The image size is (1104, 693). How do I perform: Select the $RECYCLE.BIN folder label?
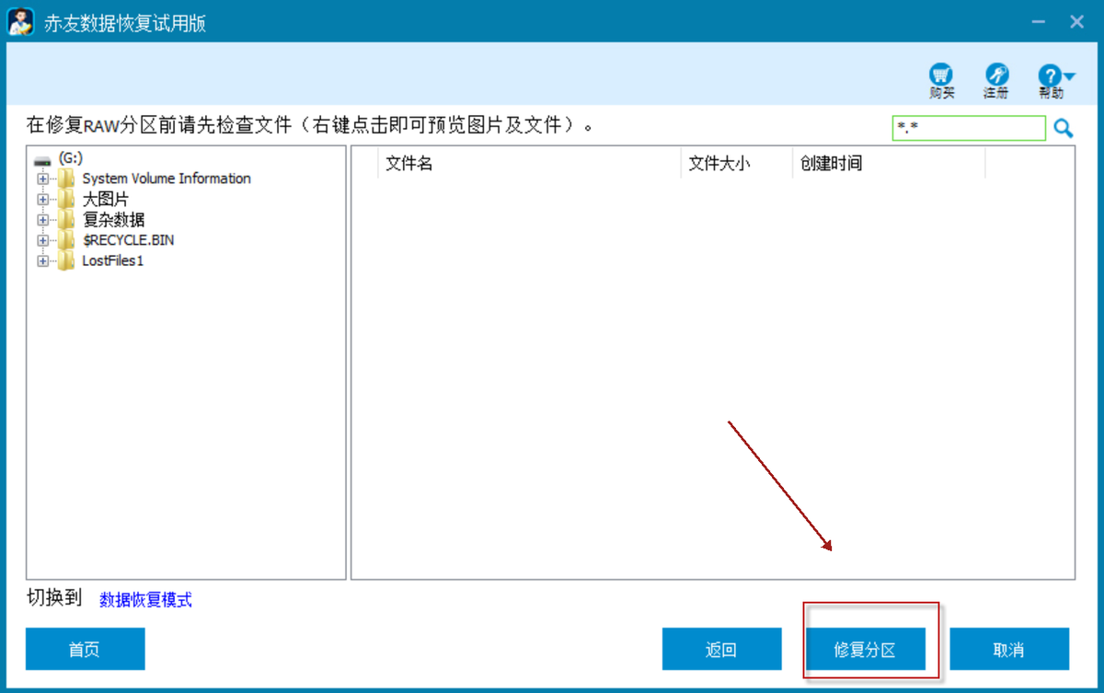point(128,240)
